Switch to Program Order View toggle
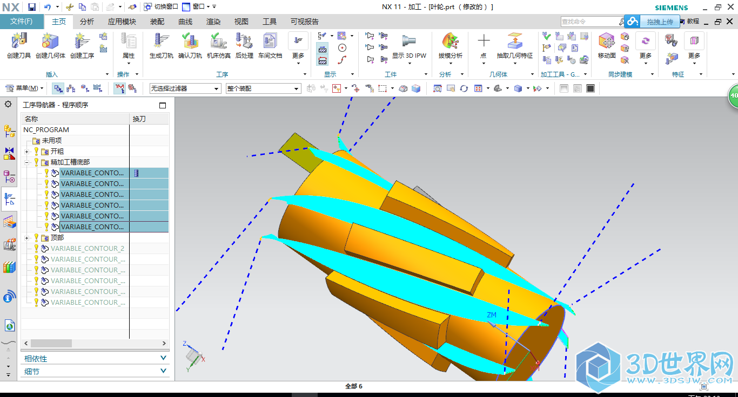The width and height of the screenshot is (738, 397). [x=58, y=88]
